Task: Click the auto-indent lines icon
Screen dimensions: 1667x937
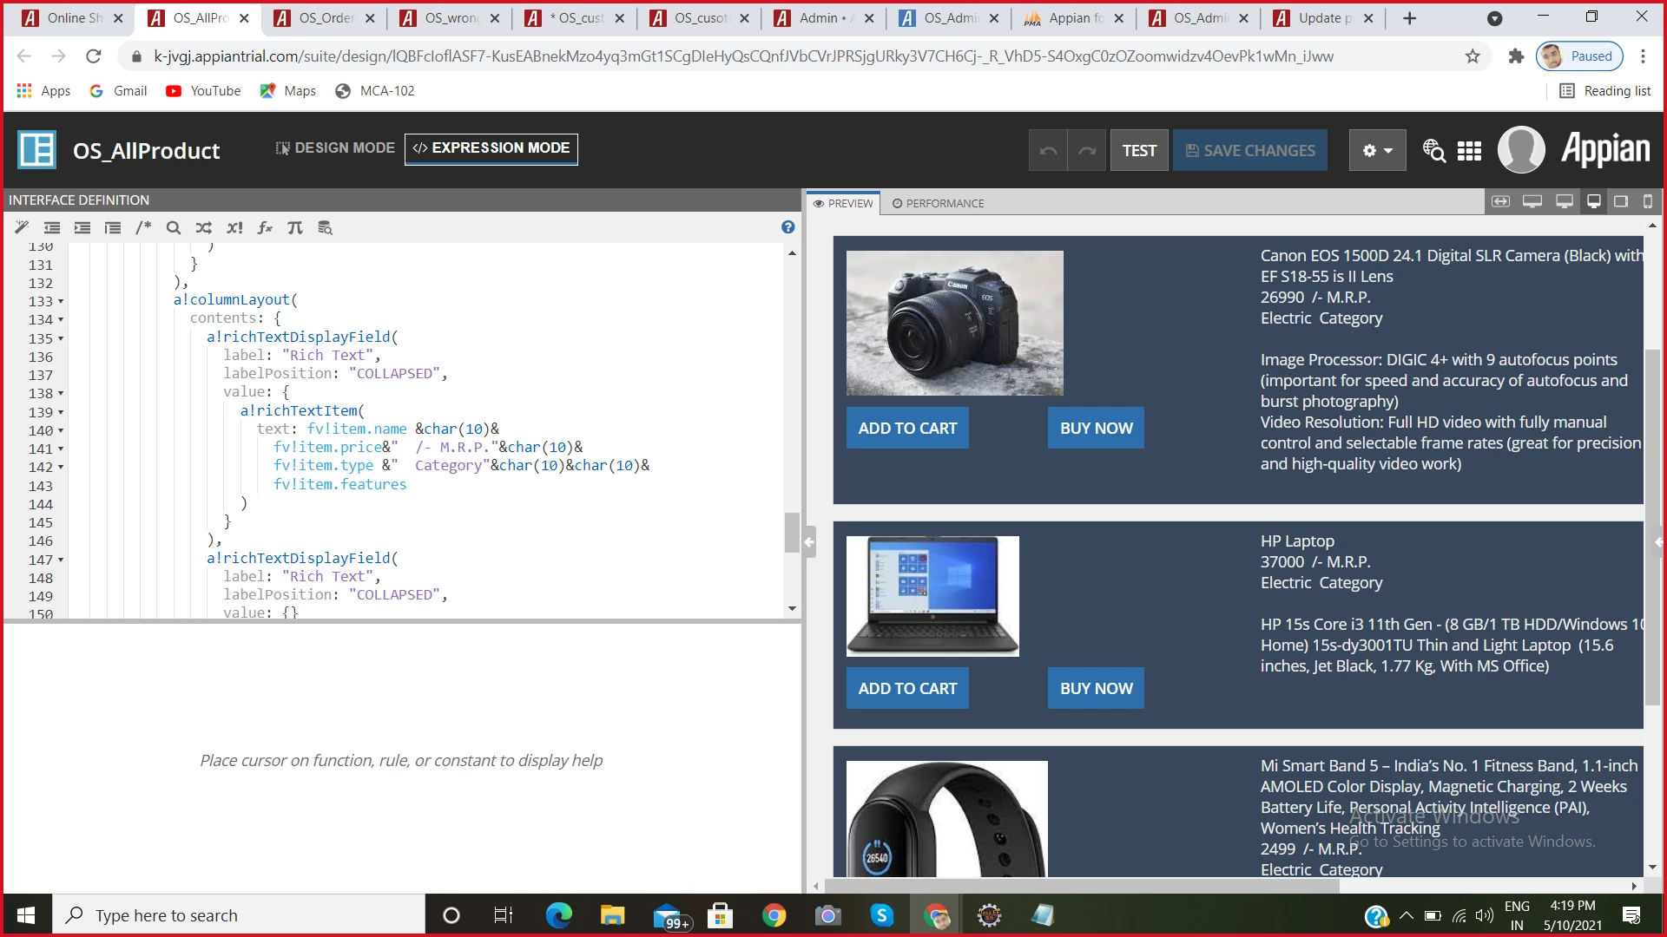Action: 113,227
